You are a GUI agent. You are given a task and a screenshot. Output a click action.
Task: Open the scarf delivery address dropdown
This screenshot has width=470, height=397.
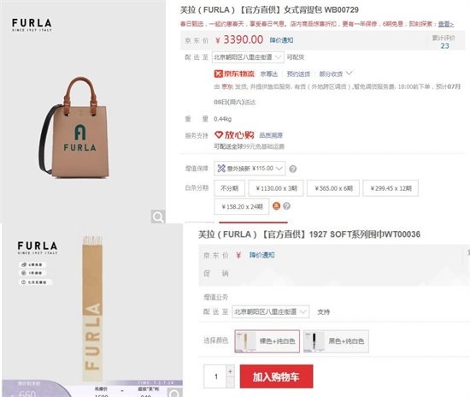coord(270,311)
